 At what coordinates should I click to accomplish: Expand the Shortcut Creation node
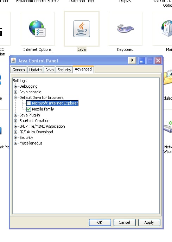15,121
